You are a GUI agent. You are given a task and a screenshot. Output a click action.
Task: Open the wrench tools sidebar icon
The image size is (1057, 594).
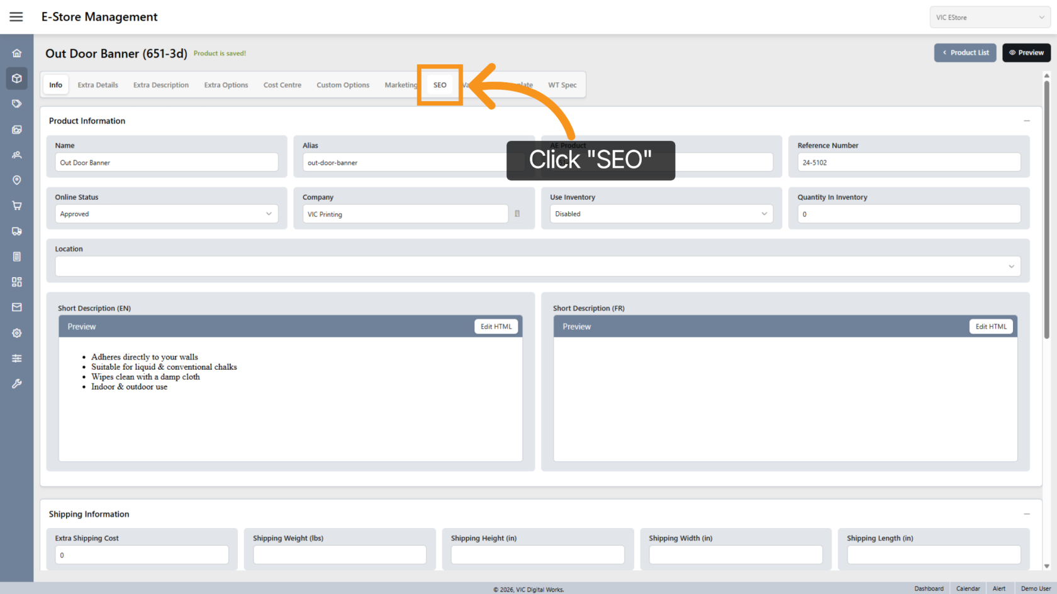pos(17,383)
